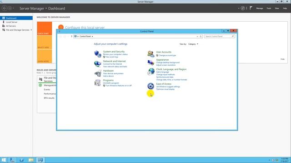Click the Search Control Panel field

coord(220,36)
